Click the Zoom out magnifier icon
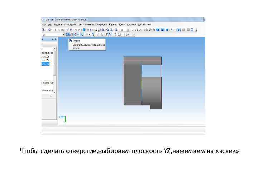The image size is (258, 193). pos(111,30)
